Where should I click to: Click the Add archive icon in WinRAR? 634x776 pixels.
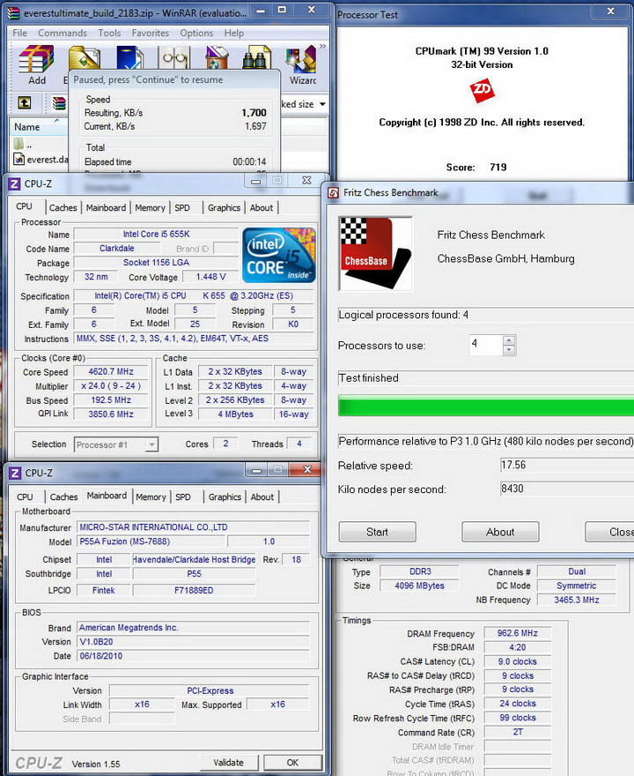(36, 58)
